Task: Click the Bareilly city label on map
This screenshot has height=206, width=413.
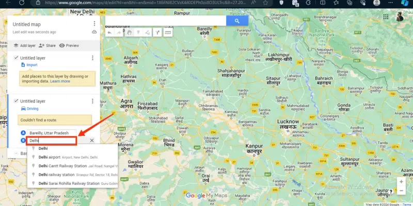Action: [x=204, y=31]
